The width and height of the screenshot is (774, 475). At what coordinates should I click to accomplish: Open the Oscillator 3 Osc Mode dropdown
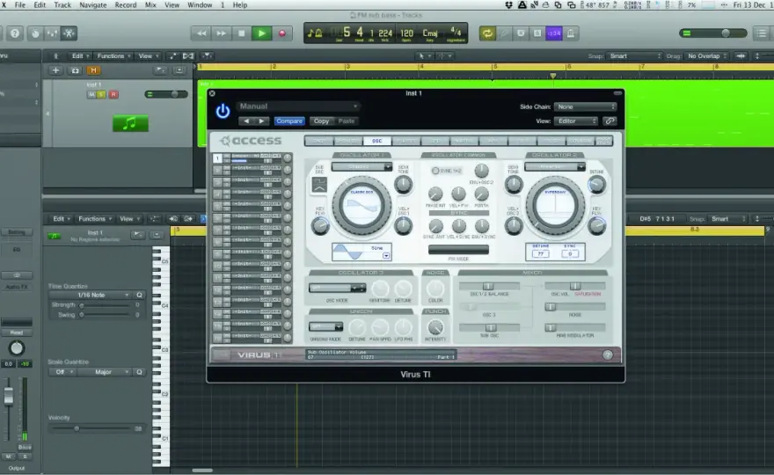(337, 288)
